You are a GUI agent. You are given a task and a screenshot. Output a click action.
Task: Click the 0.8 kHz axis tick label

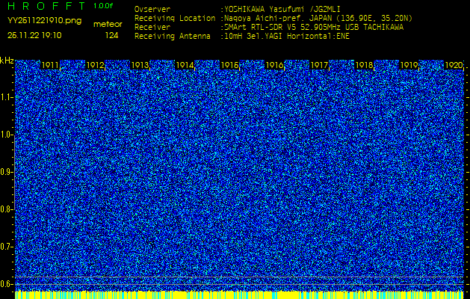point(7,209)
